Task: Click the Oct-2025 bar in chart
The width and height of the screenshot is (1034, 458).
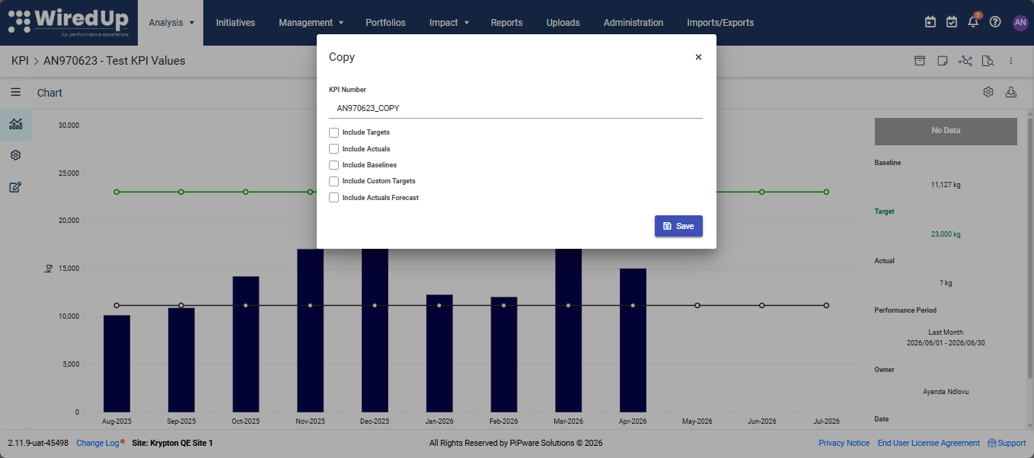Action: click(246, 344)
